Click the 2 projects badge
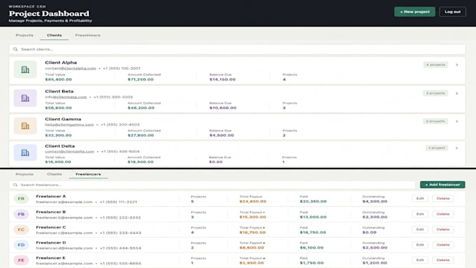 (435, 121)
